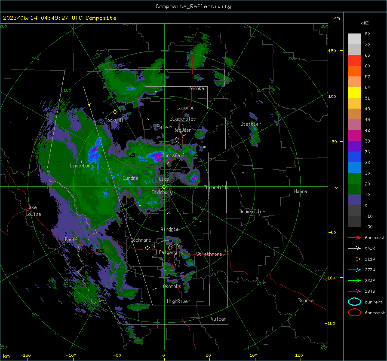The height and width of the screenshot is (361, 387).
Task: Click the Ponoka city label
Action: click(x=196, y=88)
